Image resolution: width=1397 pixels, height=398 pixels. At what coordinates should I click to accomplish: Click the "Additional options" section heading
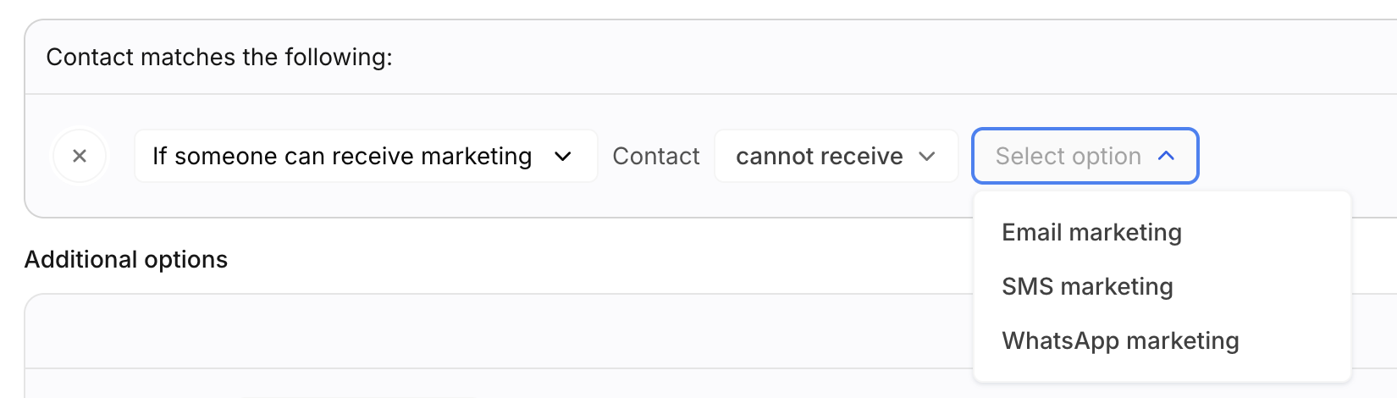pyautogui.click(x=126, y=259)
